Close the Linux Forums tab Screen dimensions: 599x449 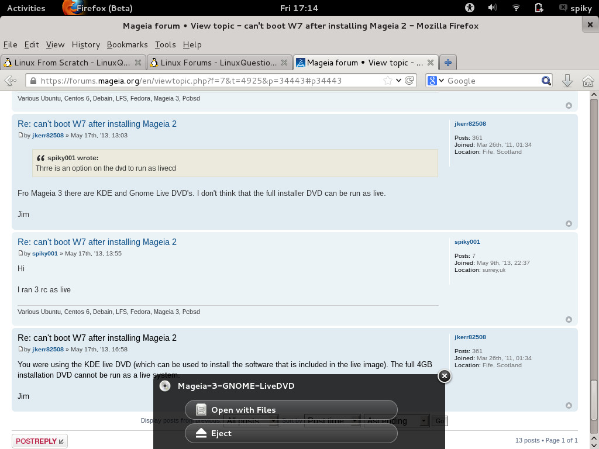(x=284, y=63)
